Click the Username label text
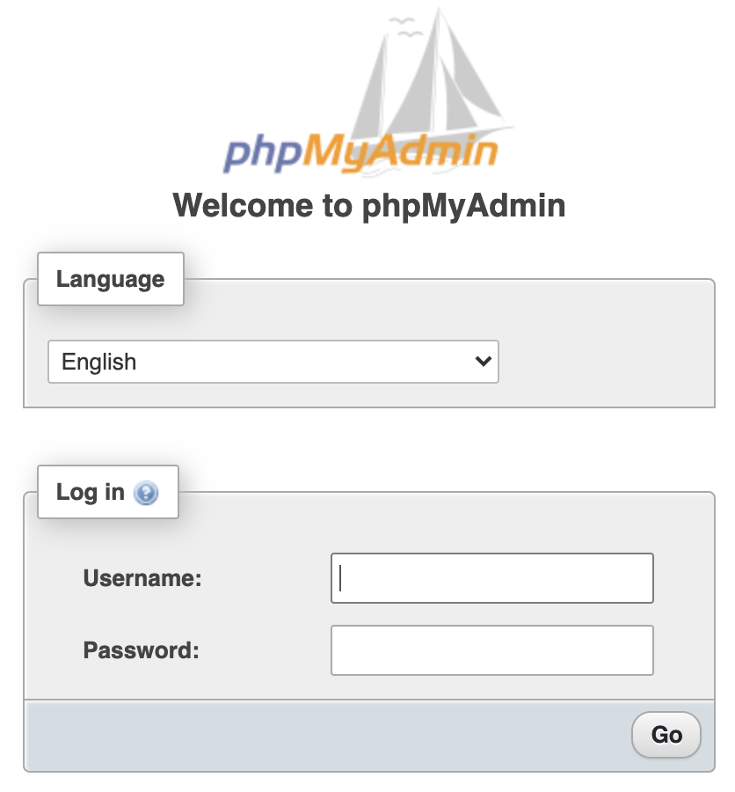Screen dimensions: 735x792 click(x=141, y=578)
